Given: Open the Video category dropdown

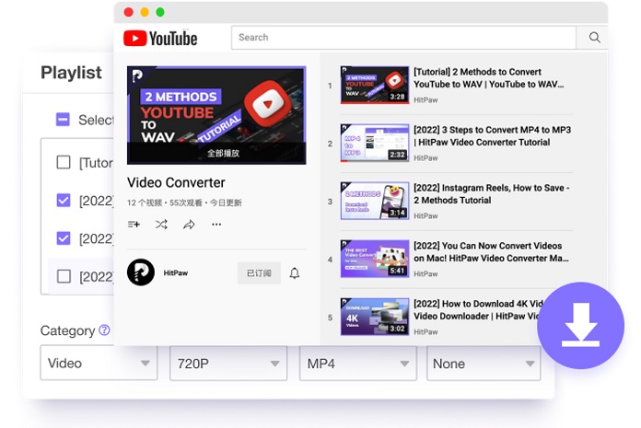Looking at the screenshot, I should [x=99, y=363].
